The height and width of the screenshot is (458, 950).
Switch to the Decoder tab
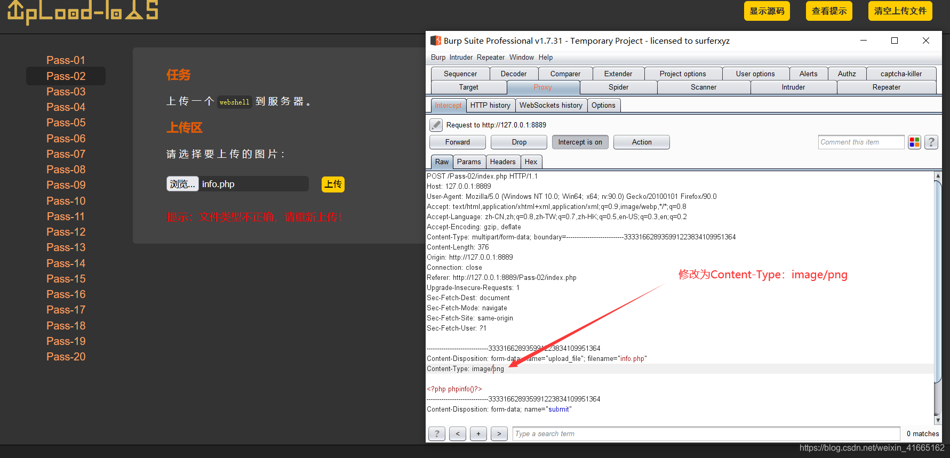(514, 74)
